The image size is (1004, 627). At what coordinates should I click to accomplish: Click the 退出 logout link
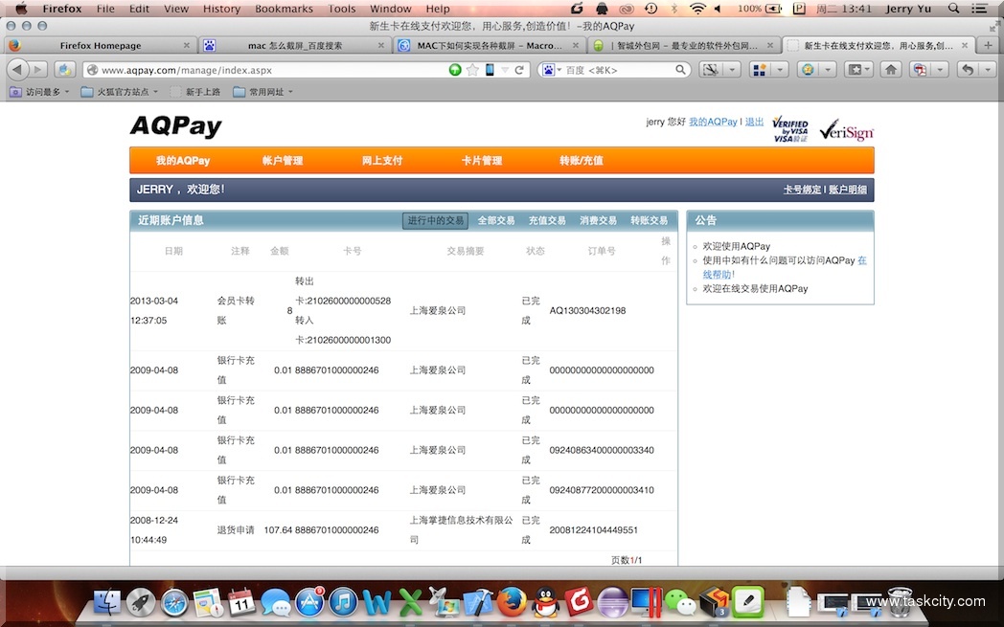[754, 122]
